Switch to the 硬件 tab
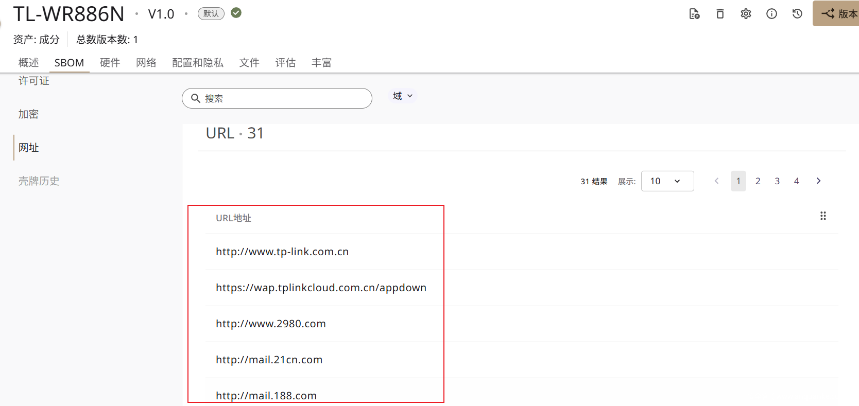859x406 pixels. tap(110, 63)
